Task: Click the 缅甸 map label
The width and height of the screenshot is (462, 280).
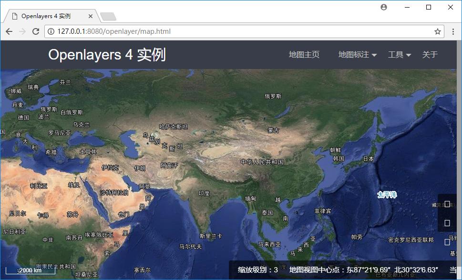Action: 250,199
